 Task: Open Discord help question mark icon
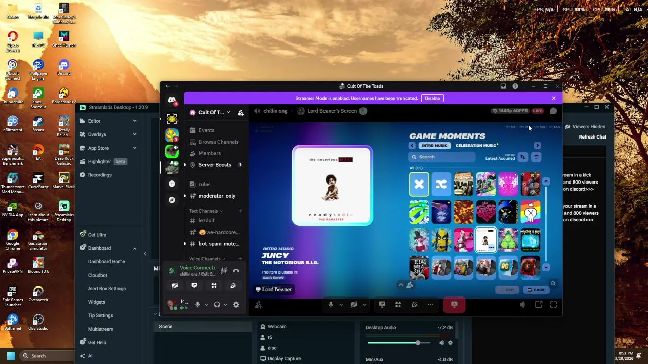coord(515,86)
